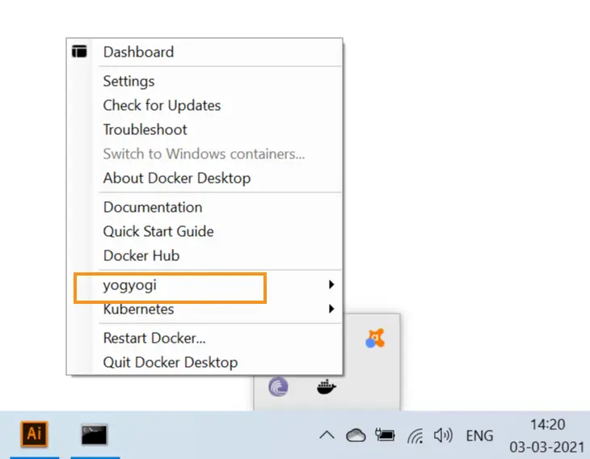Click the Docker whale tray icon

click(327, 387)
